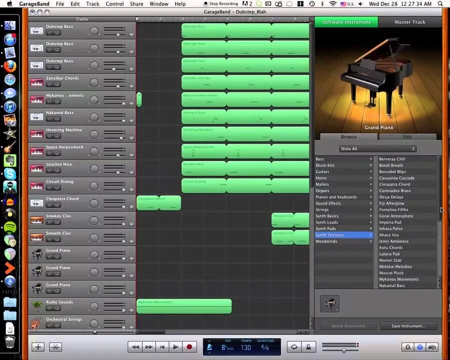Select the Orchestral Strings track icon

[x=36, y=323]
